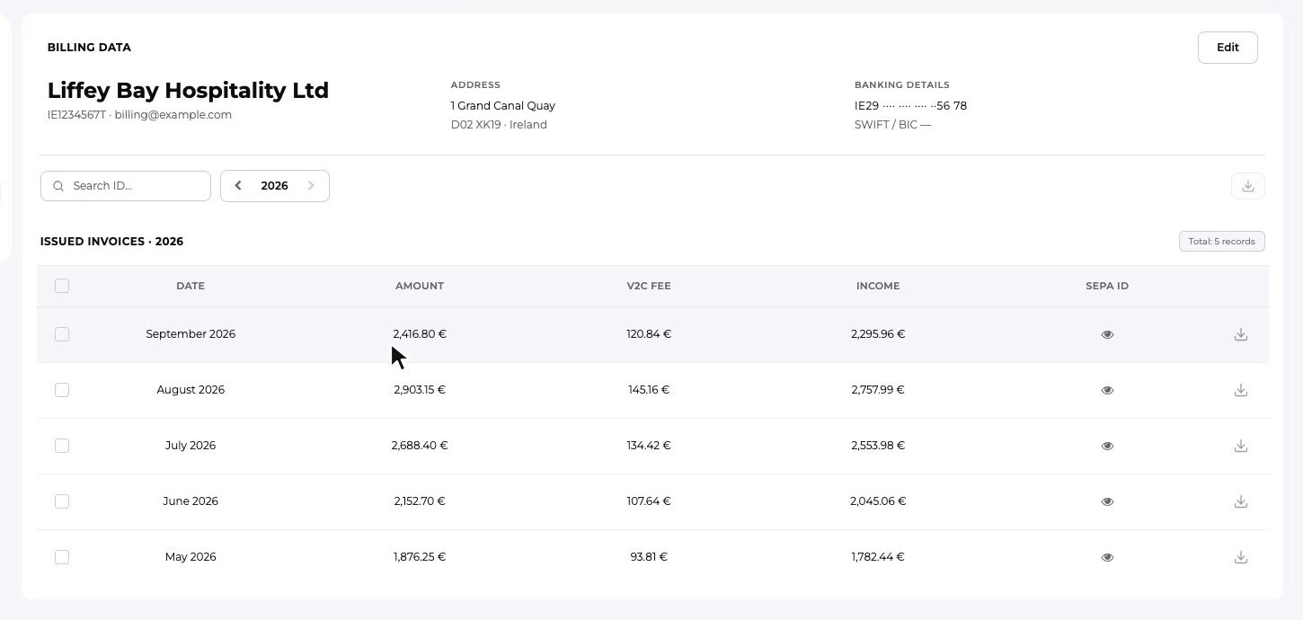The width and height of the screenshot is (1303, 620).
Task: Click the INCOME column header
Action: [x=878, y=286]
